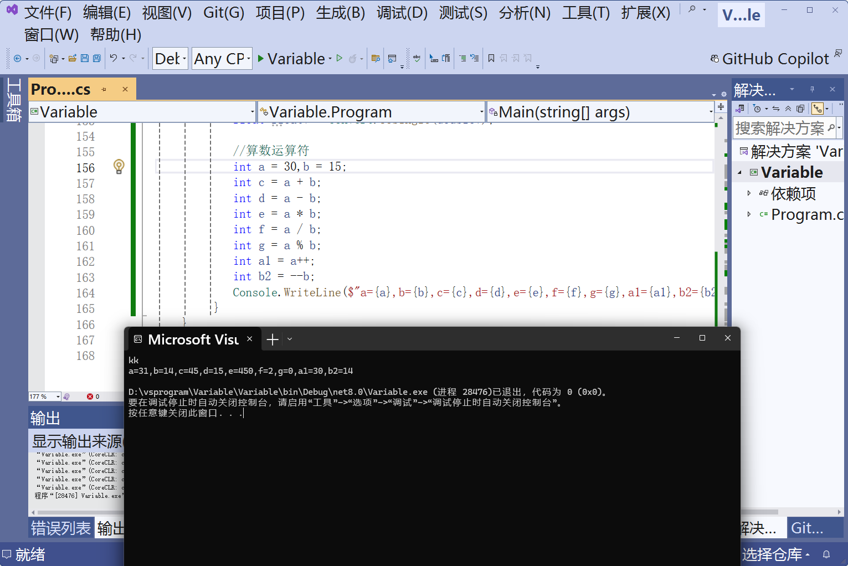Toggle pin on the Program.cs tab
The height and width of the screenshot is (566, 848).
tap(104, 89)
